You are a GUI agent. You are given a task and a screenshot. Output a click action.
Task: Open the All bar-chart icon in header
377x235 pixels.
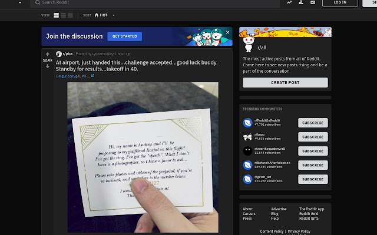tap(301, 2)
